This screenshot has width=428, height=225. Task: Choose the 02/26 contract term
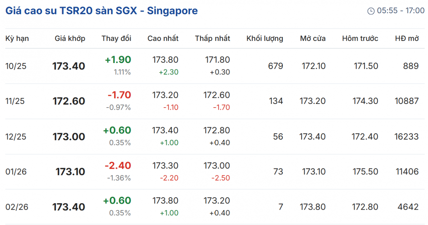coord(16,207)
